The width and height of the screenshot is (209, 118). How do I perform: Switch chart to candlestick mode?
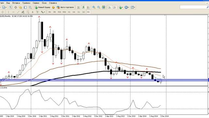point(83,7)
